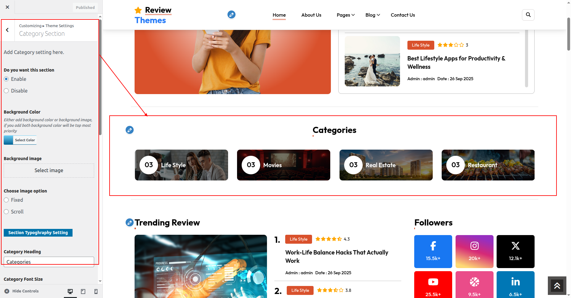
Task: Expand the Pages dropdown menu
Action: [346, 15]
